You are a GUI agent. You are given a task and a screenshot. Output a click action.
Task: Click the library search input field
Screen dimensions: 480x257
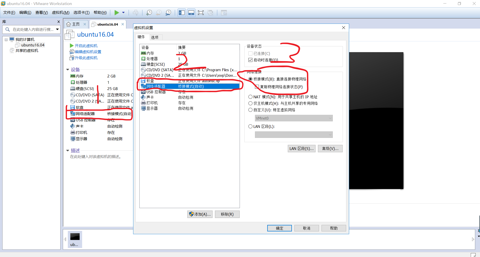[33, 30]
